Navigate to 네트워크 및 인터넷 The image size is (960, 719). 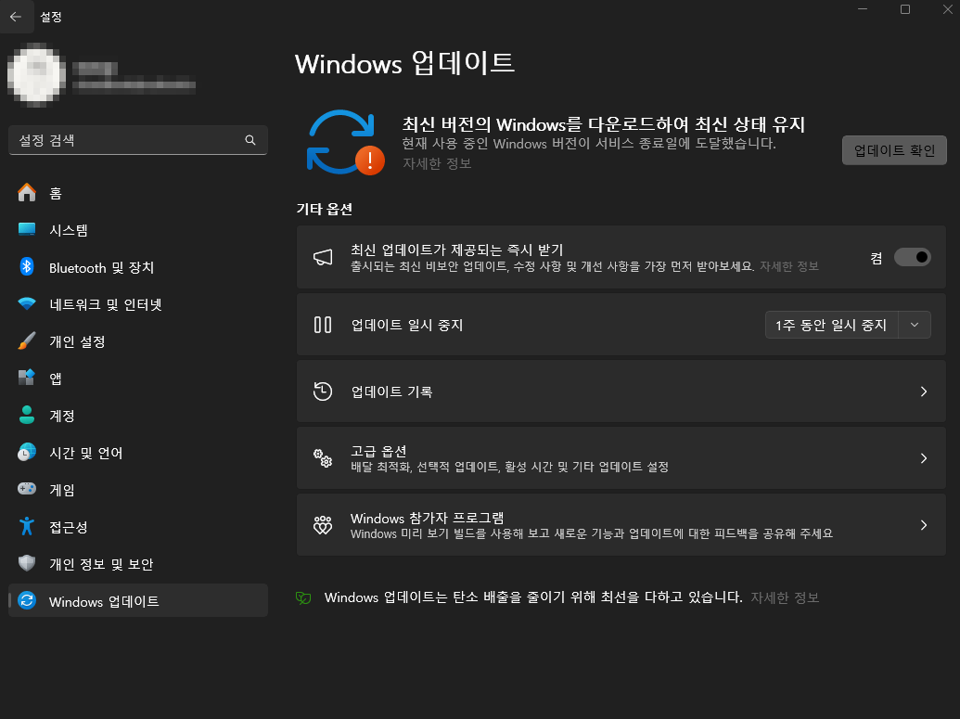pos(138,303)
